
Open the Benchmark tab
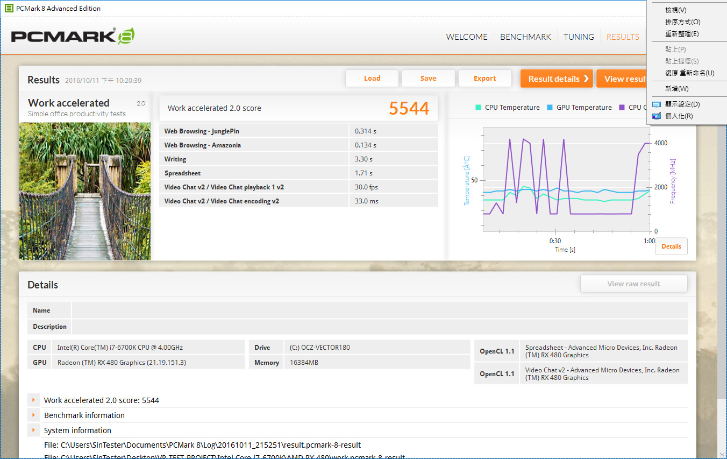tap(525, 37)
